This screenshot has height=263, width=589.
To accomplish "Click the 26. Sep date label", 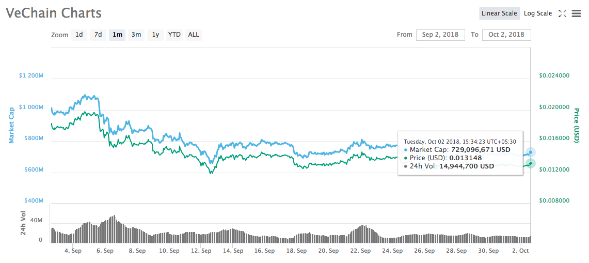I will [x=424, y=250].
